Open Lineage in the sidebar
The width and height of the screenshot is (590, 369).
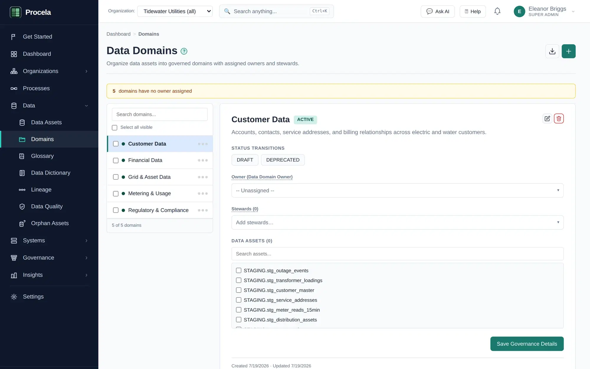(49, 190)
